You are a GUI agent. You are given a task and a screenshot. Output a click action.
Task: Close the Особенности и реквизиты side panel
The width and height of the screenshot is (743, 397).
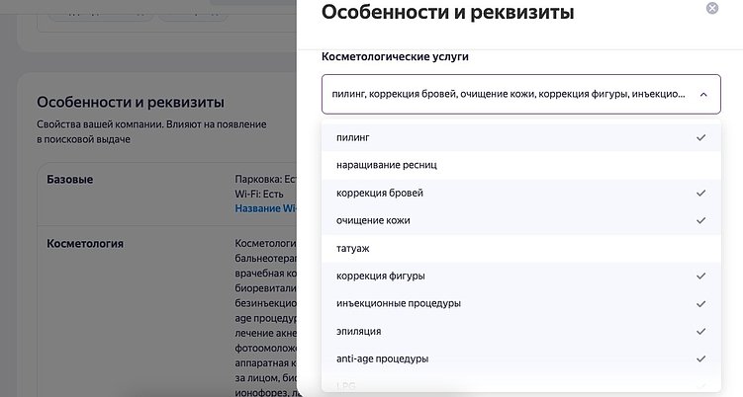pyautogui.click(x=711, y=9)
